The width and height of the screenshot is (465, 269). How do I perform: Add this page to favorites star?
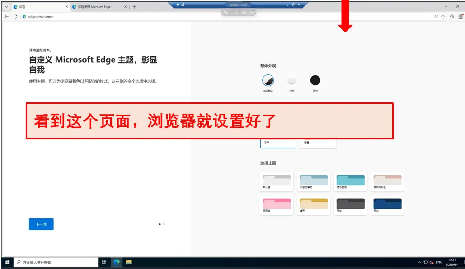[x=443, y=17]
